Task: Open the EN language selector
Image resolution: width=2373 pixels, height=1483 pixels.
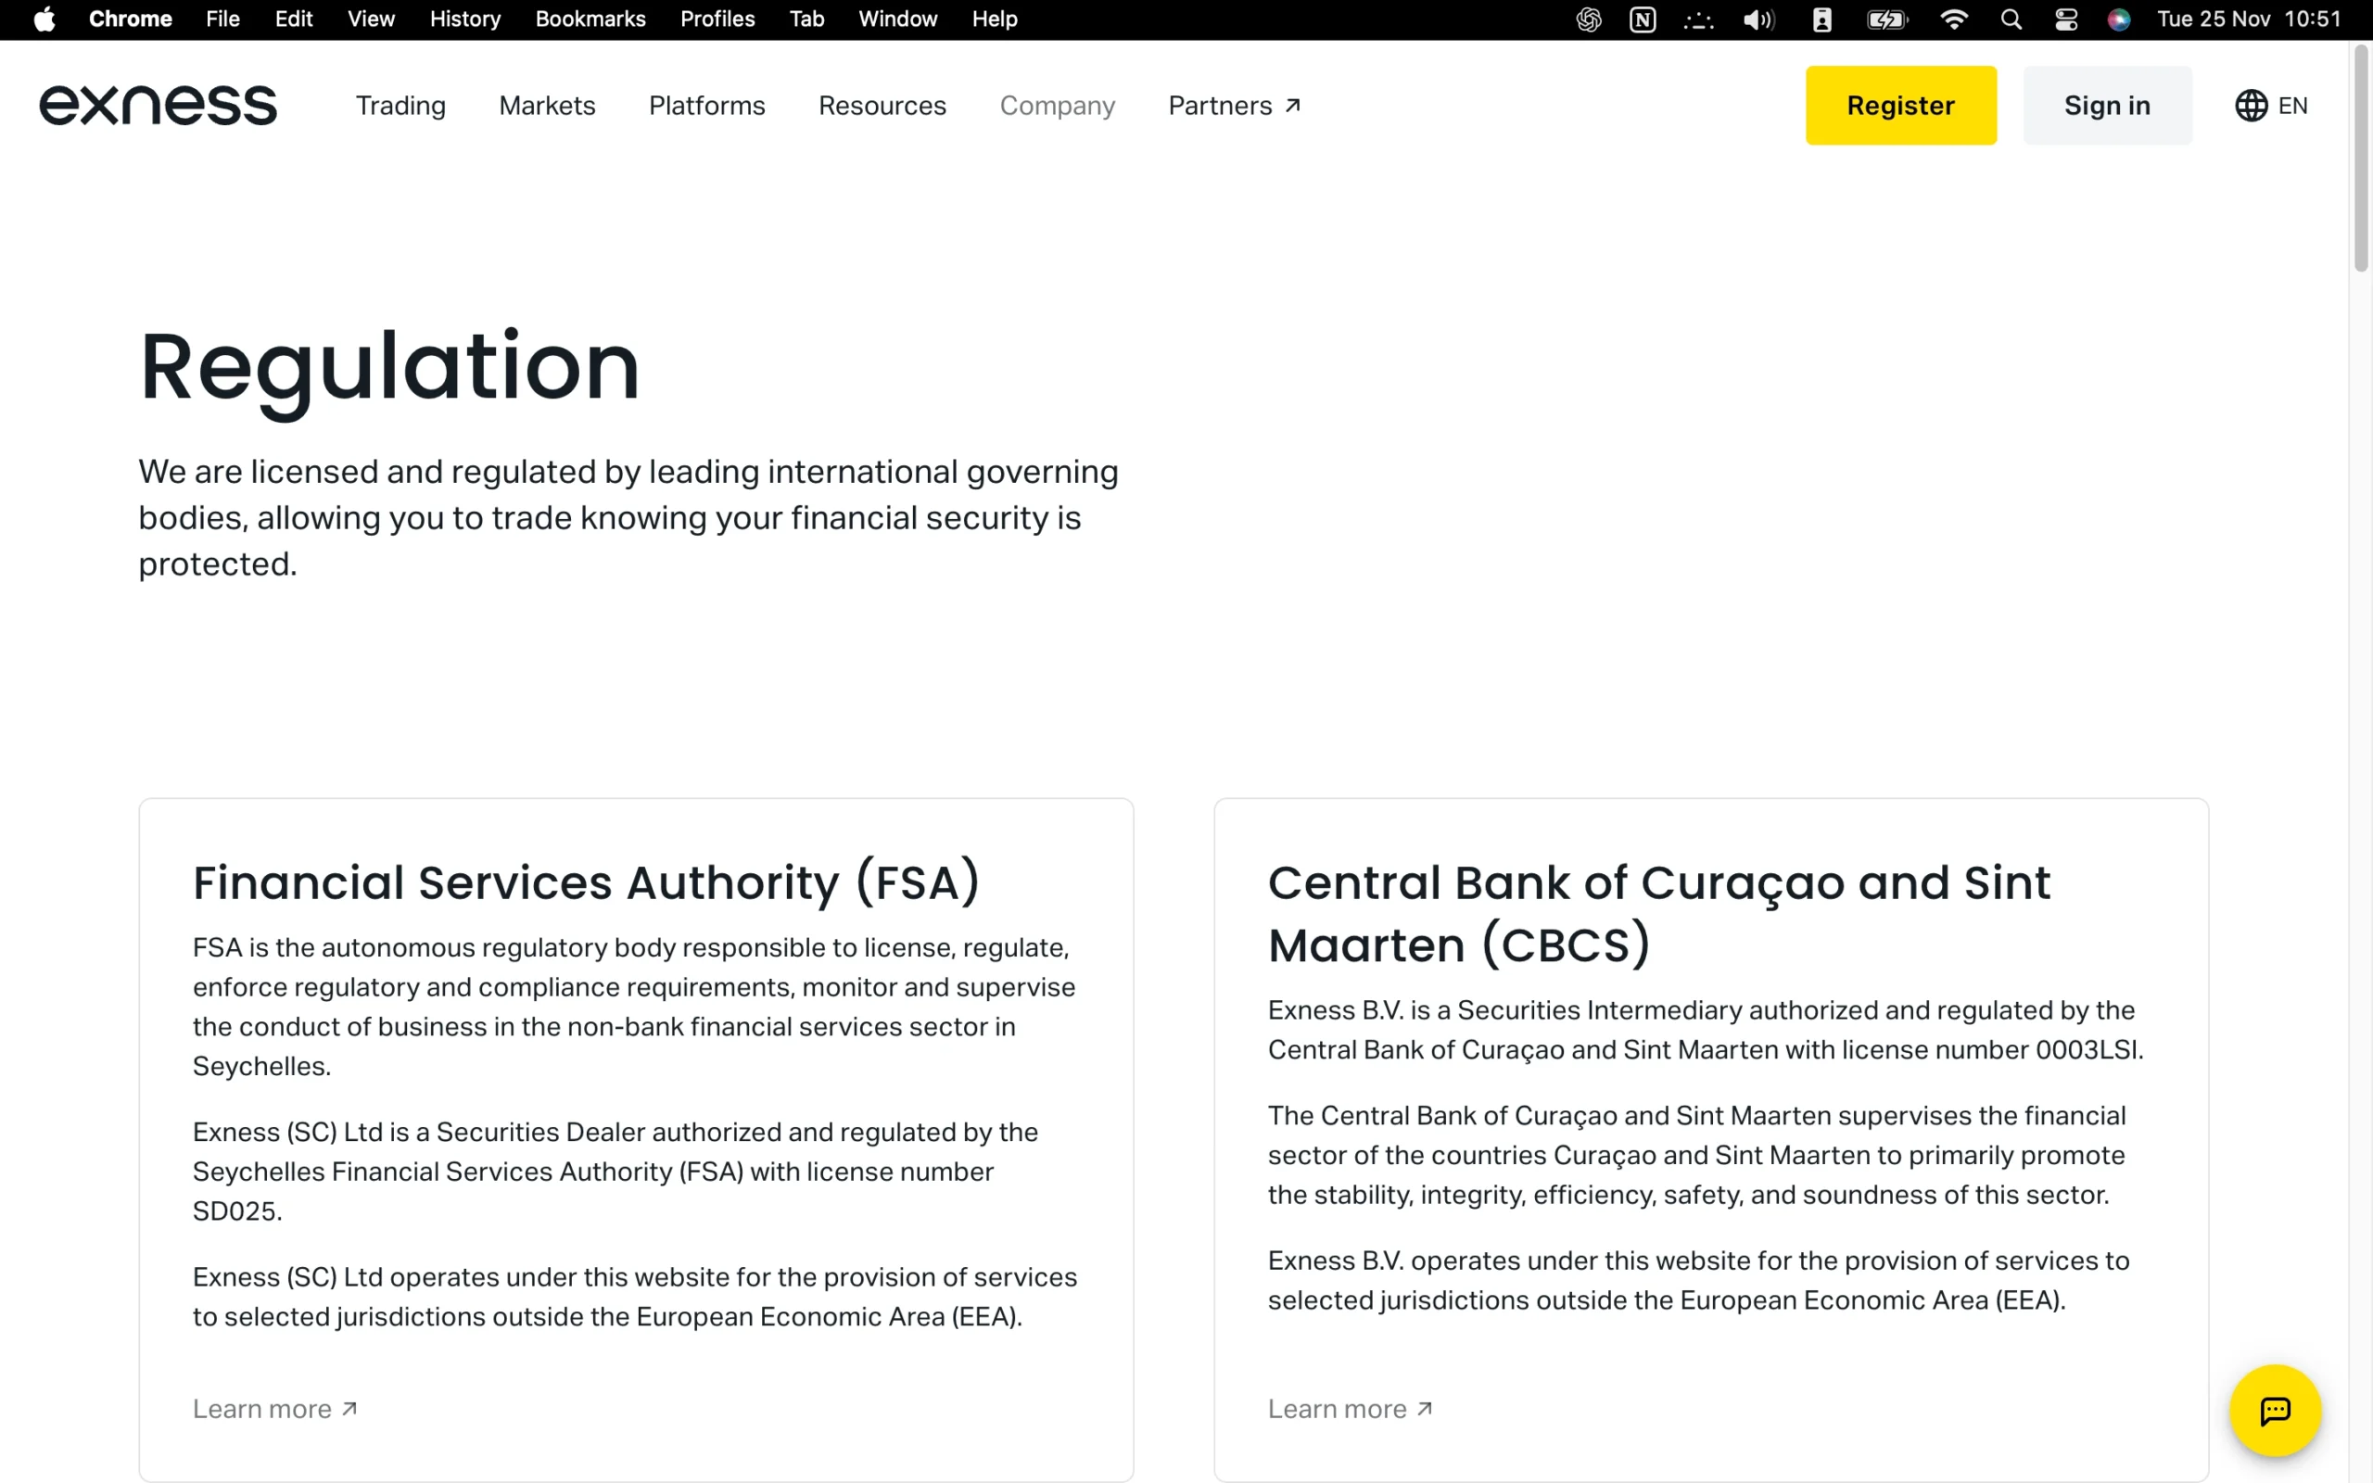Action: pos(2272,105)
